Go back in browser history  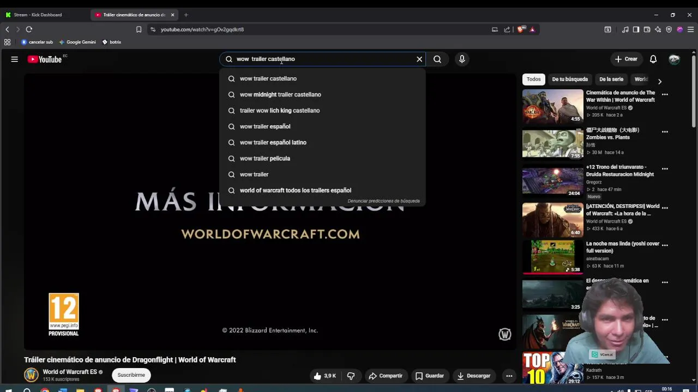tap(7, 29)
